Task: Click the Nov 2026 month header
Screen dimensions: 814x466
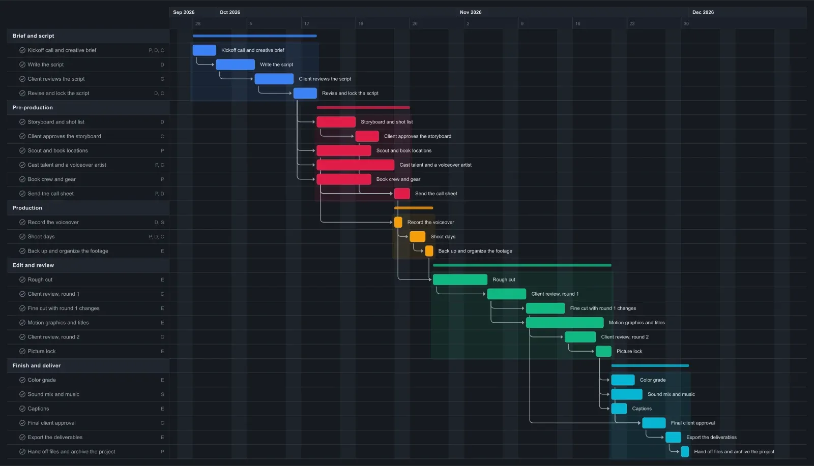Action: click(471, 12)
